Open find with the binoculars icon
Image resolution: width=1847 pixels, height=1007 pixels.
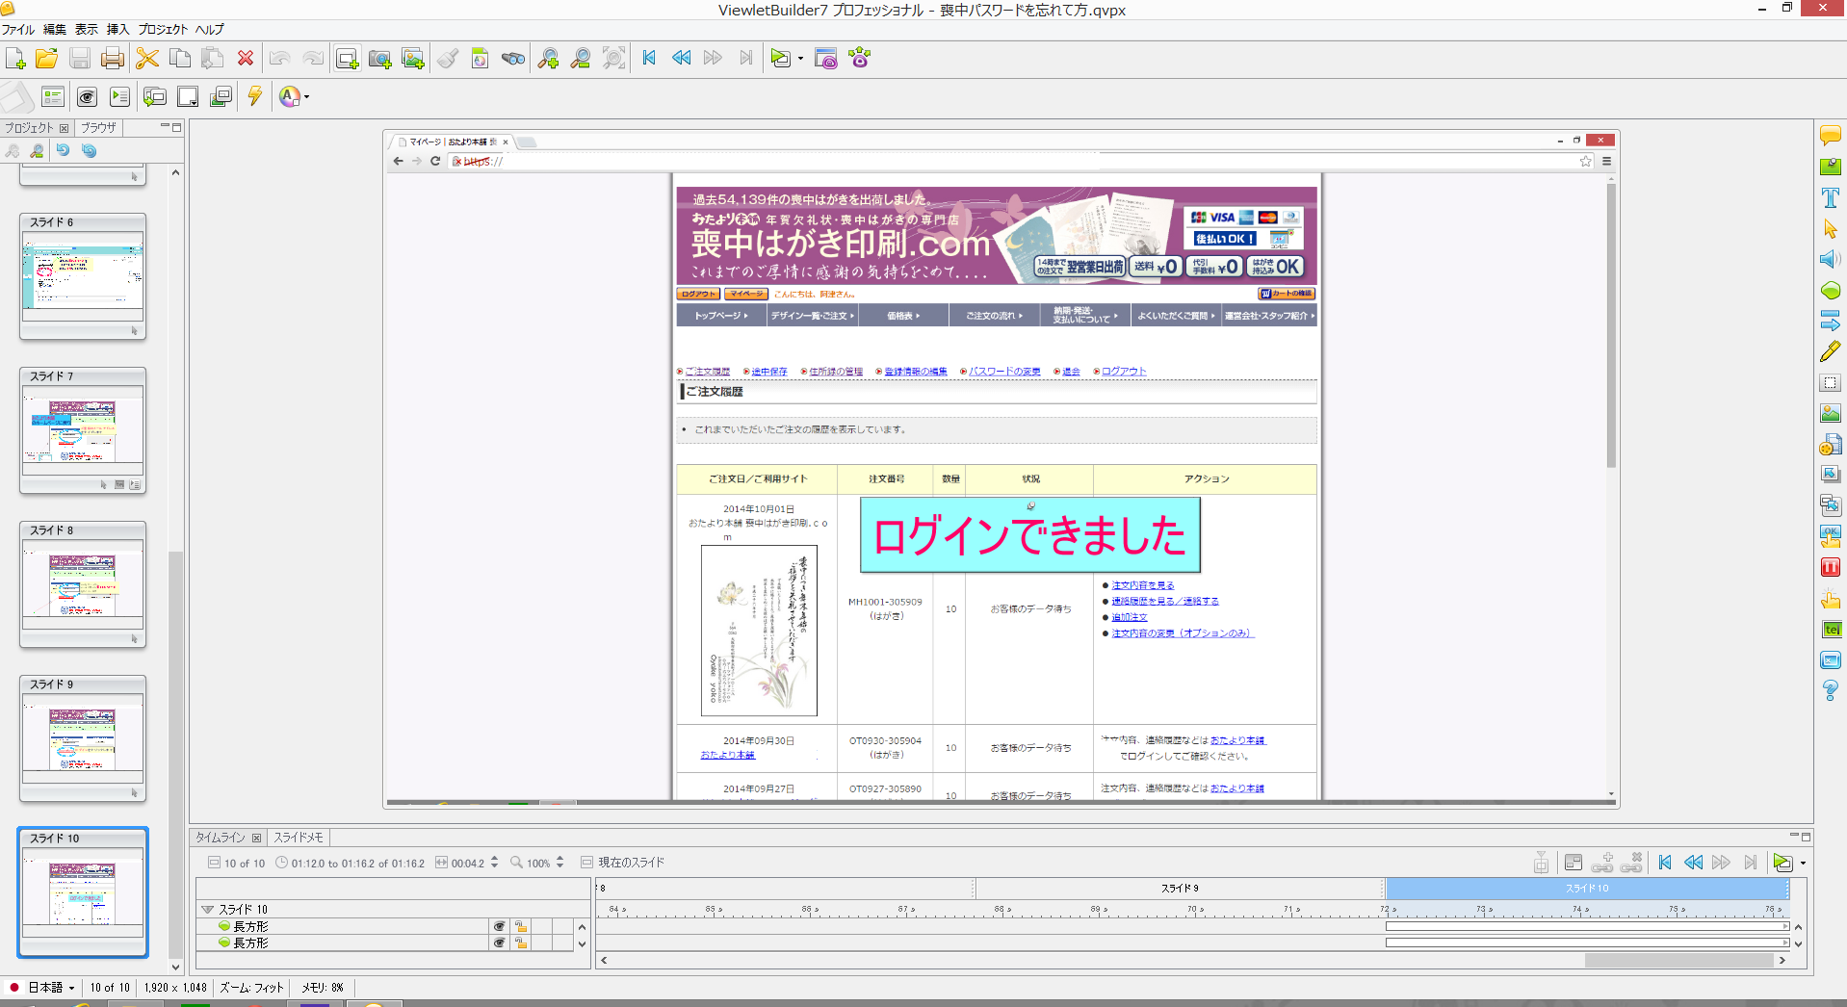pyautogui.click(x=513, y=59)
